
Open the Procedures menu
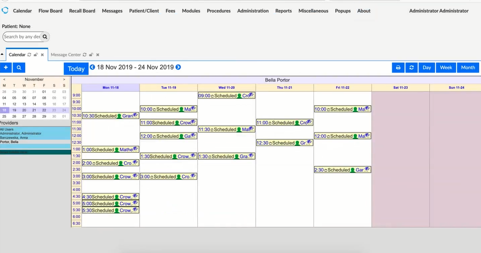(x=219, y=11)
